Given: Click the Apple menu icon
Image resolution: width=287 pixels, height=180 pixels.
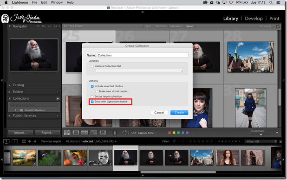Looking at the screenshot, I should [6, 2].
